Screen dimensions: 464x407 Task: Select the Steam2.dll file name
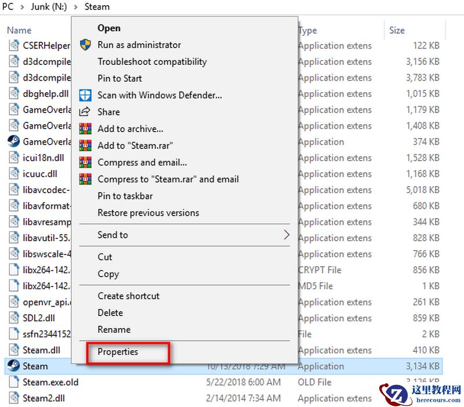(x=44, y=398)
